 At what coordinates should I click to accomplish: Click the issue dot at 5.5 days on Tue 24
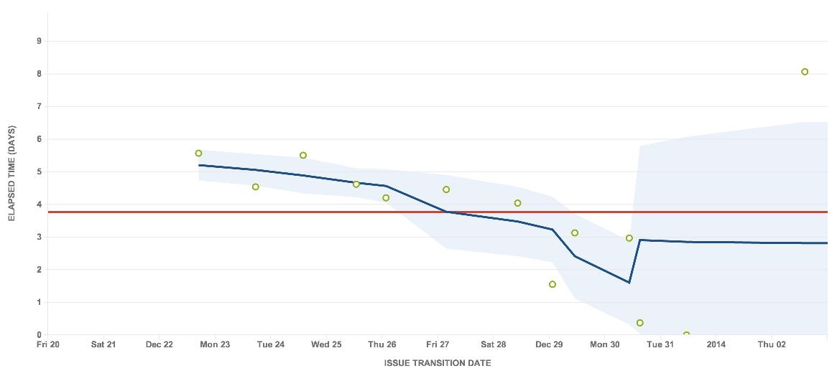[303, 155]
